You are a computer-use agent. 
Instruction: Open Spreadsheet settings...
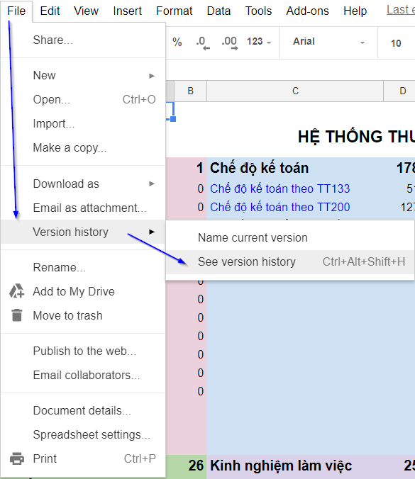tap(83, 434)
